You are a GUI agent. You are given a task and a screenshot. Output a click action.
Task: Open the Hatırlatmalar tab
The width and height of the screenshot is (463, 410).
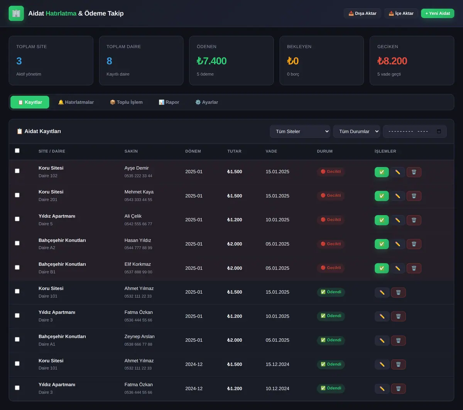pos(76,102)
